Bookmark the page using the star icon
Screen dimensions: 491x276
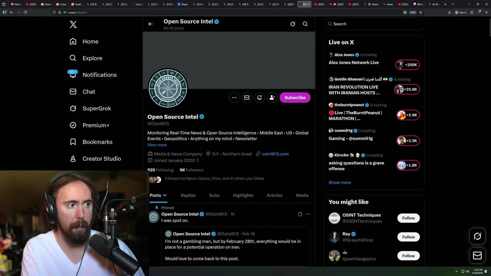point(421,12)
